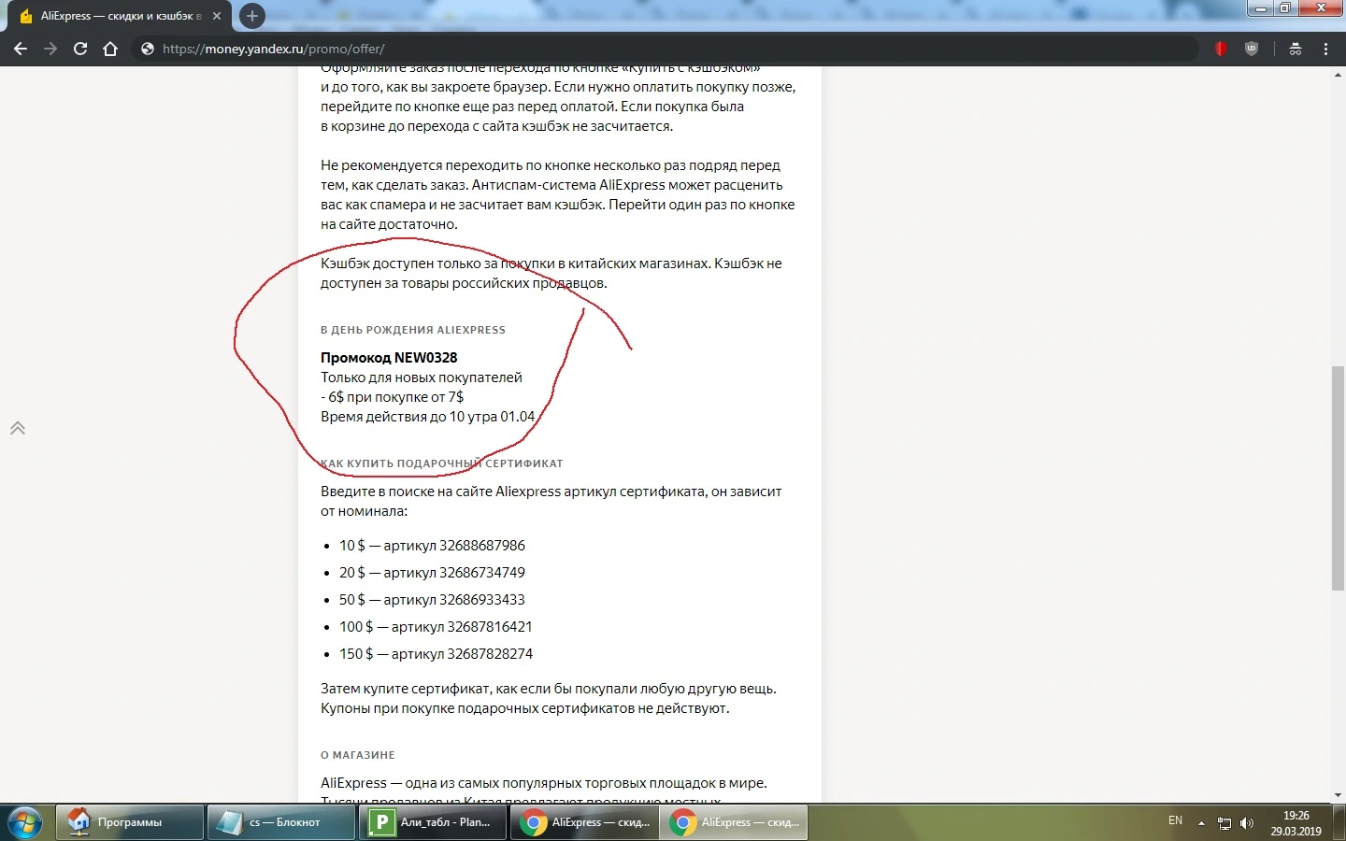
Task: Open a new browser tab
Action: tap(251, 16)
